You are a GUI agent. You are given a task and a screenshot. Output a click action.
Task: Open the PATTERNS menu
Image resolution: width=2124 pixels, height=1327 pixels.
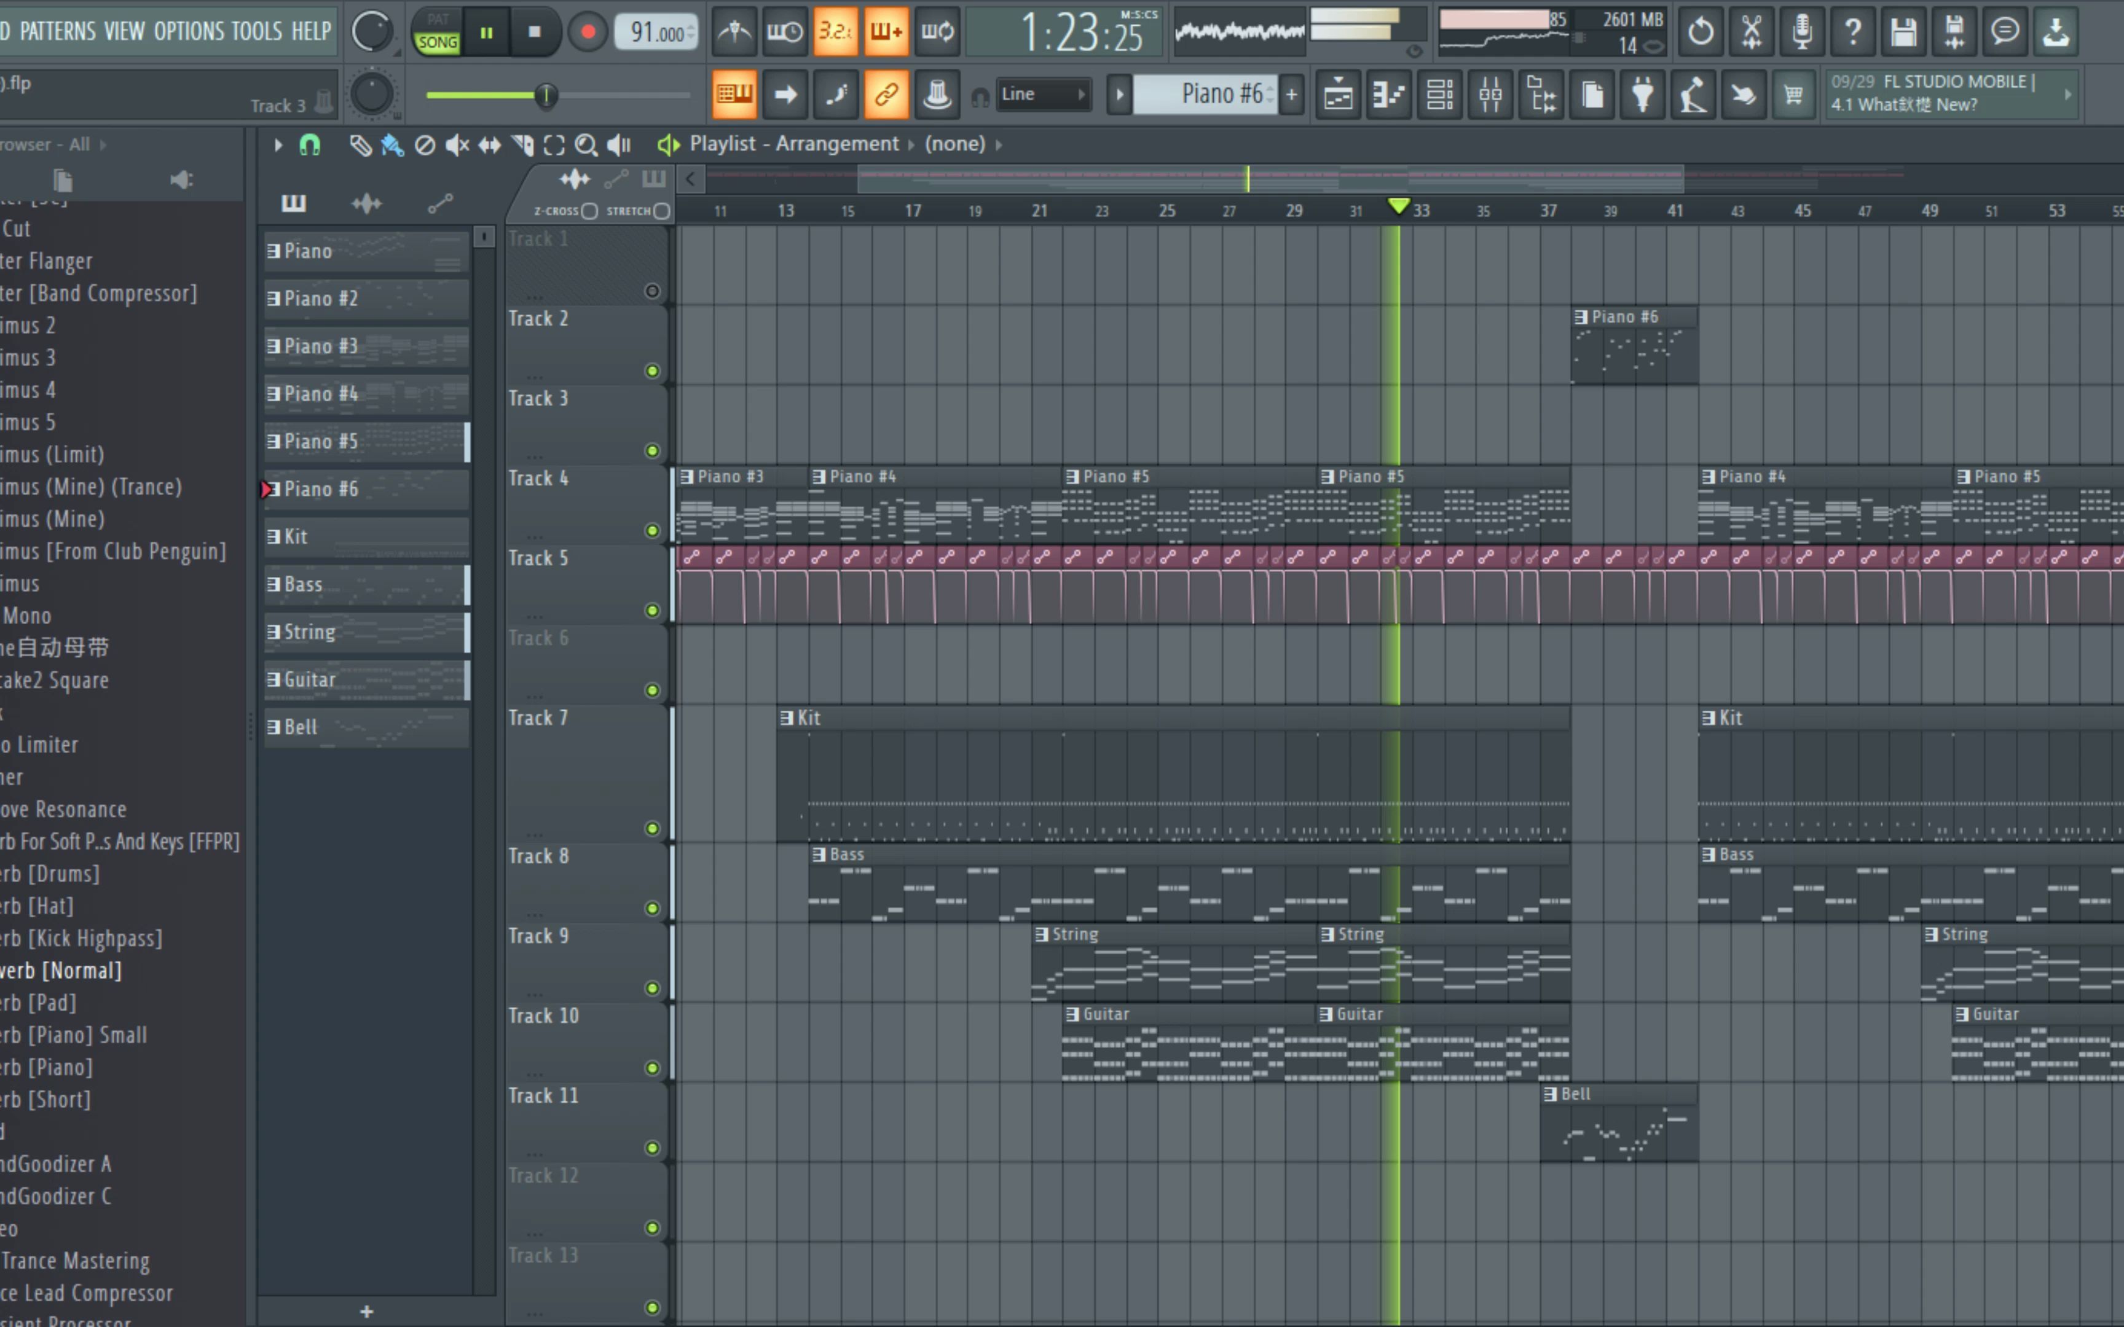58,31
